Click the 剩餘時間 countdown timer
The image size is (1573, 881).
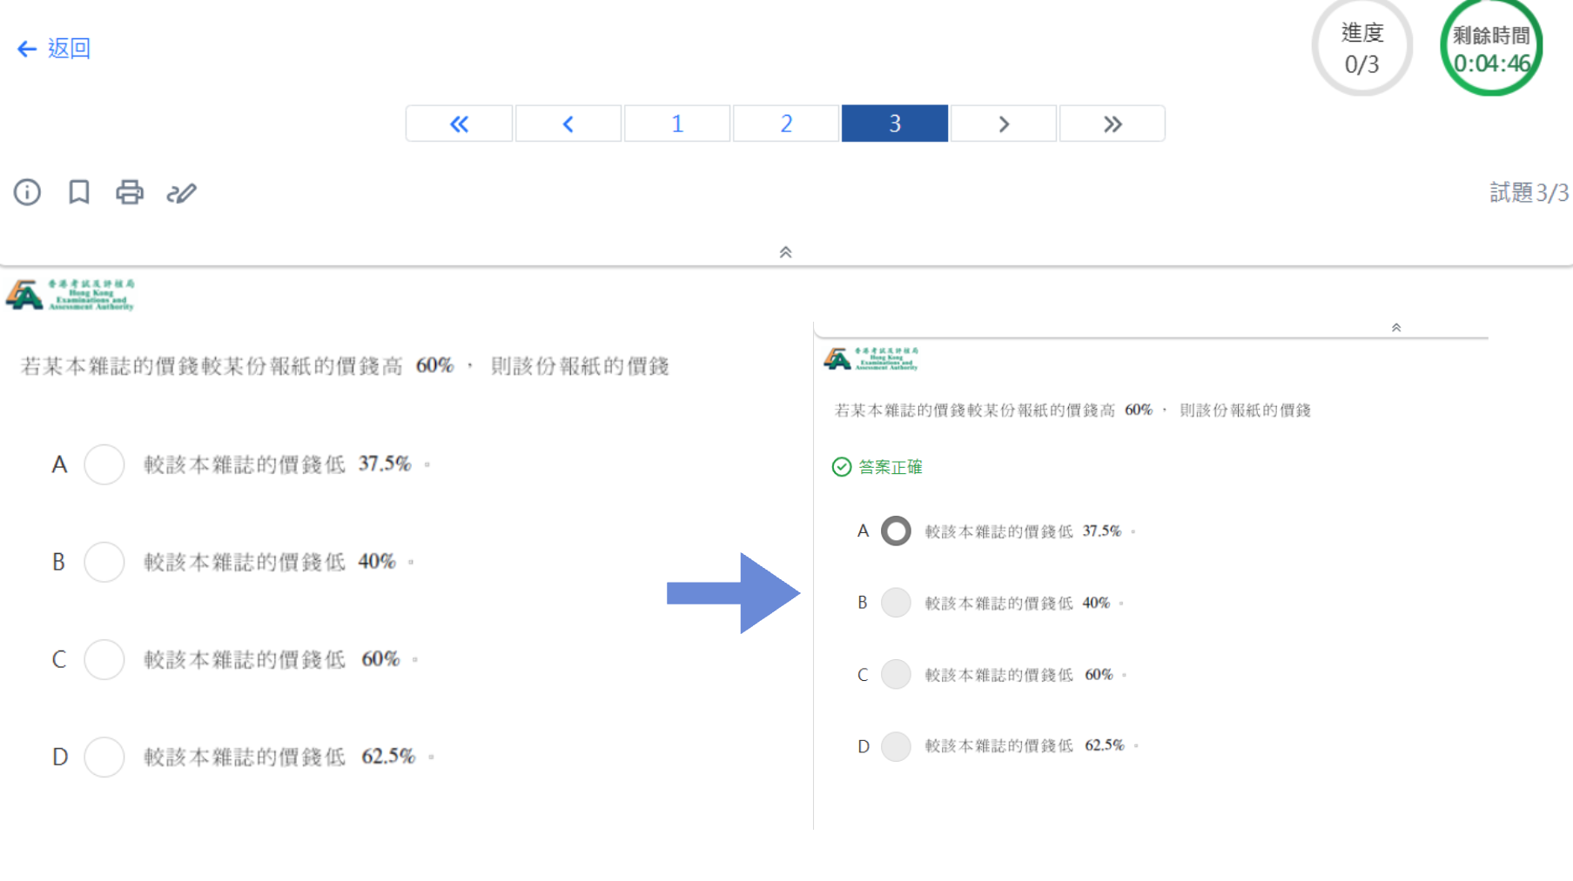pos(1490,48)
